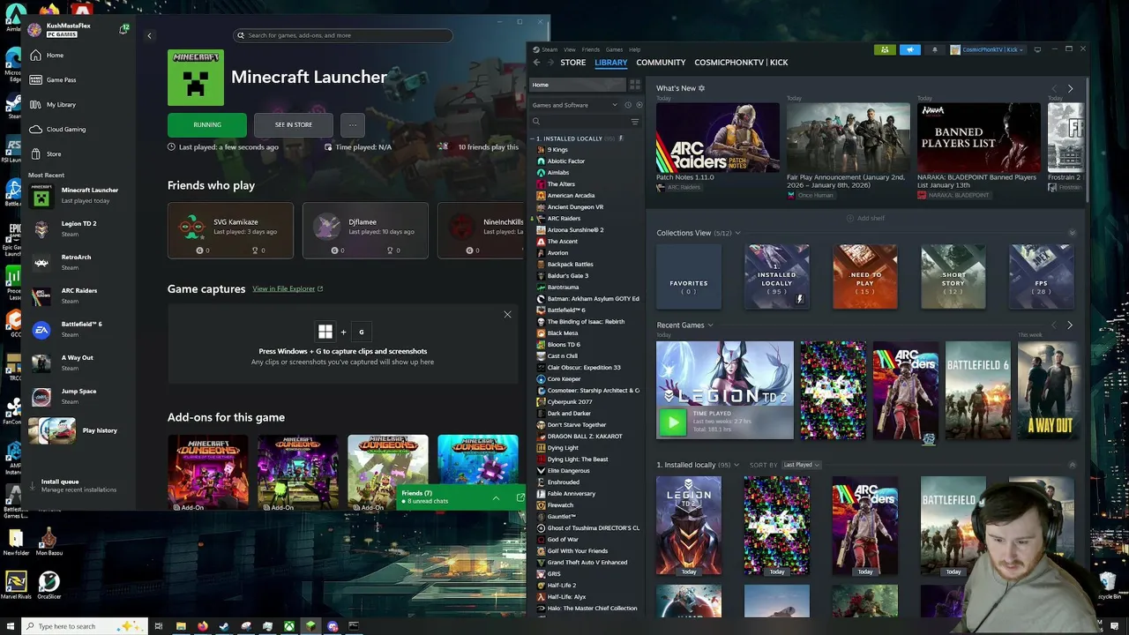Click the Firefox icon in the taskbar
The width and height of the screenshot is (1129, 635).
(202, 626)
